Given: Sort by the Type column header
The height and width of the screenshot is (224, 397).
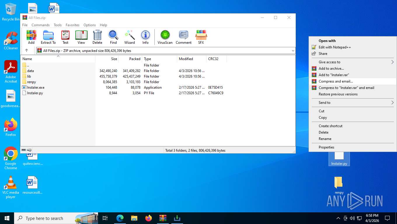Looking at the screenshot, I should click(x=160, y=59).
